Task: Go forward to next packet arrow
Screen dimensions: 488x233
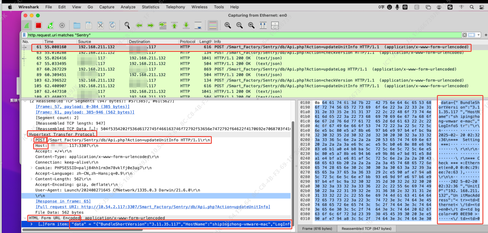Action: pyautogui.click(x=151, y=25)
